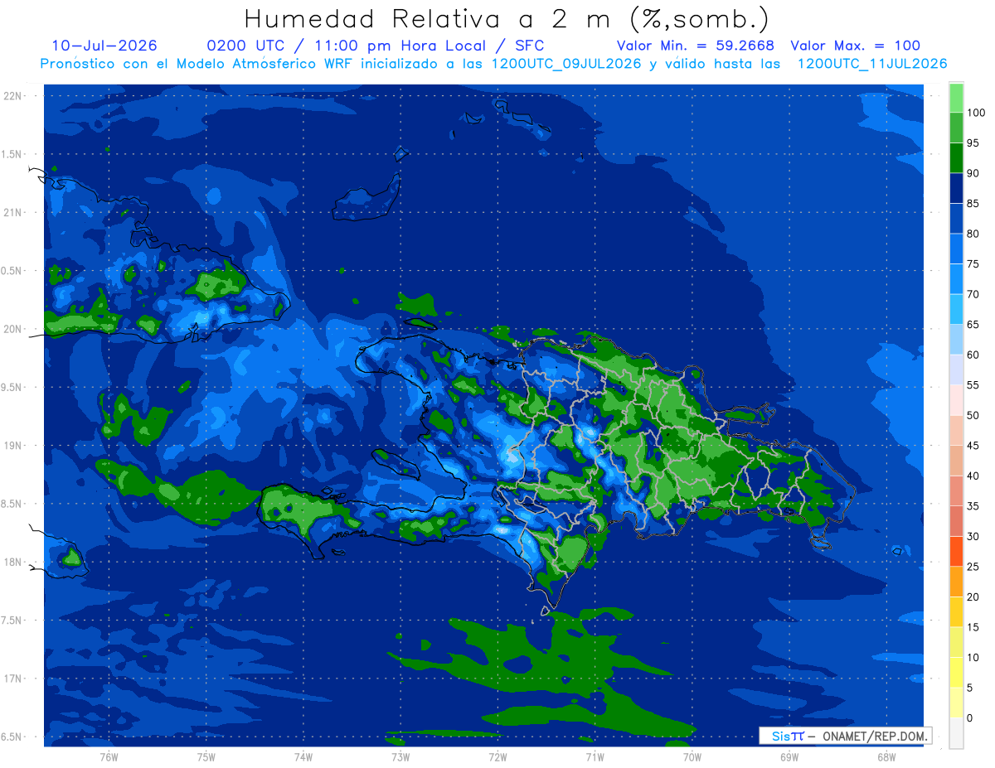995x768 pixels.
Task: Click the legend value 60
Action: coord(973,355)
